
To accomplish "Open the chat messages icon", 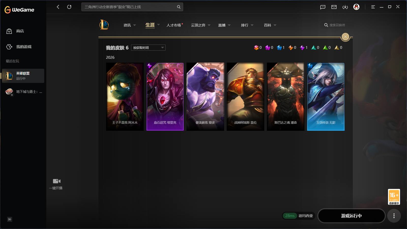I will (323, 7).
